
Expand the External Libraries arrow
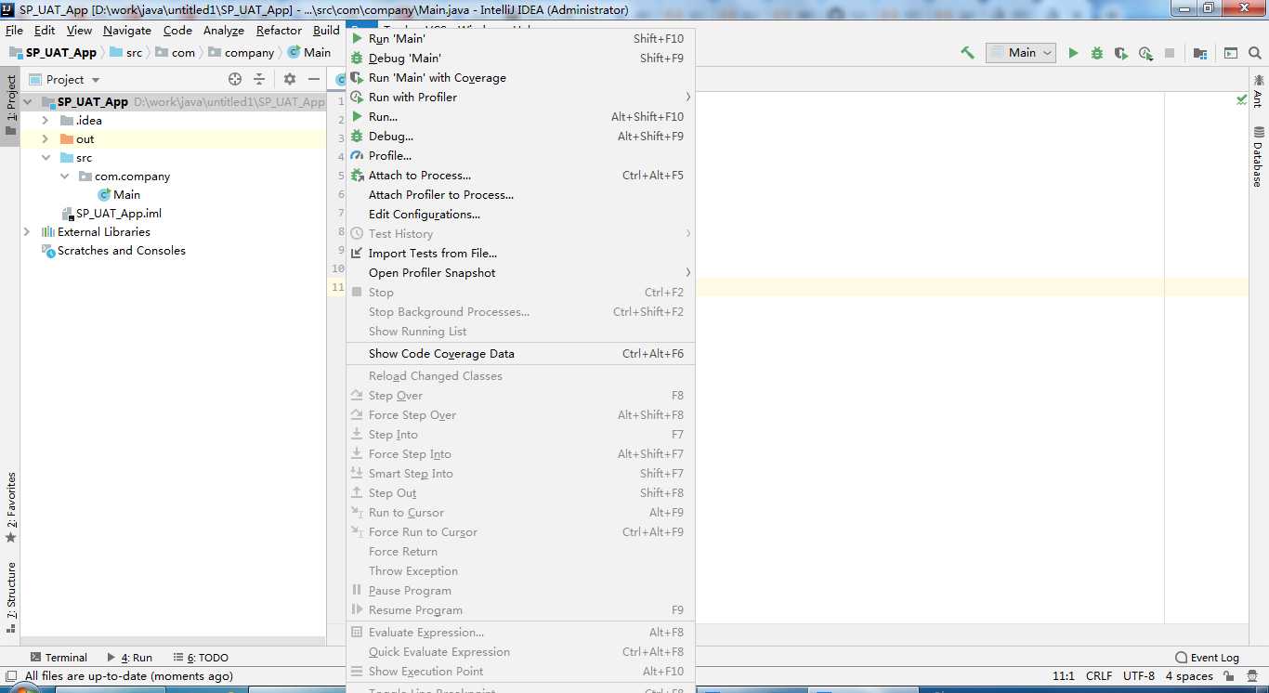coord(27,231)
